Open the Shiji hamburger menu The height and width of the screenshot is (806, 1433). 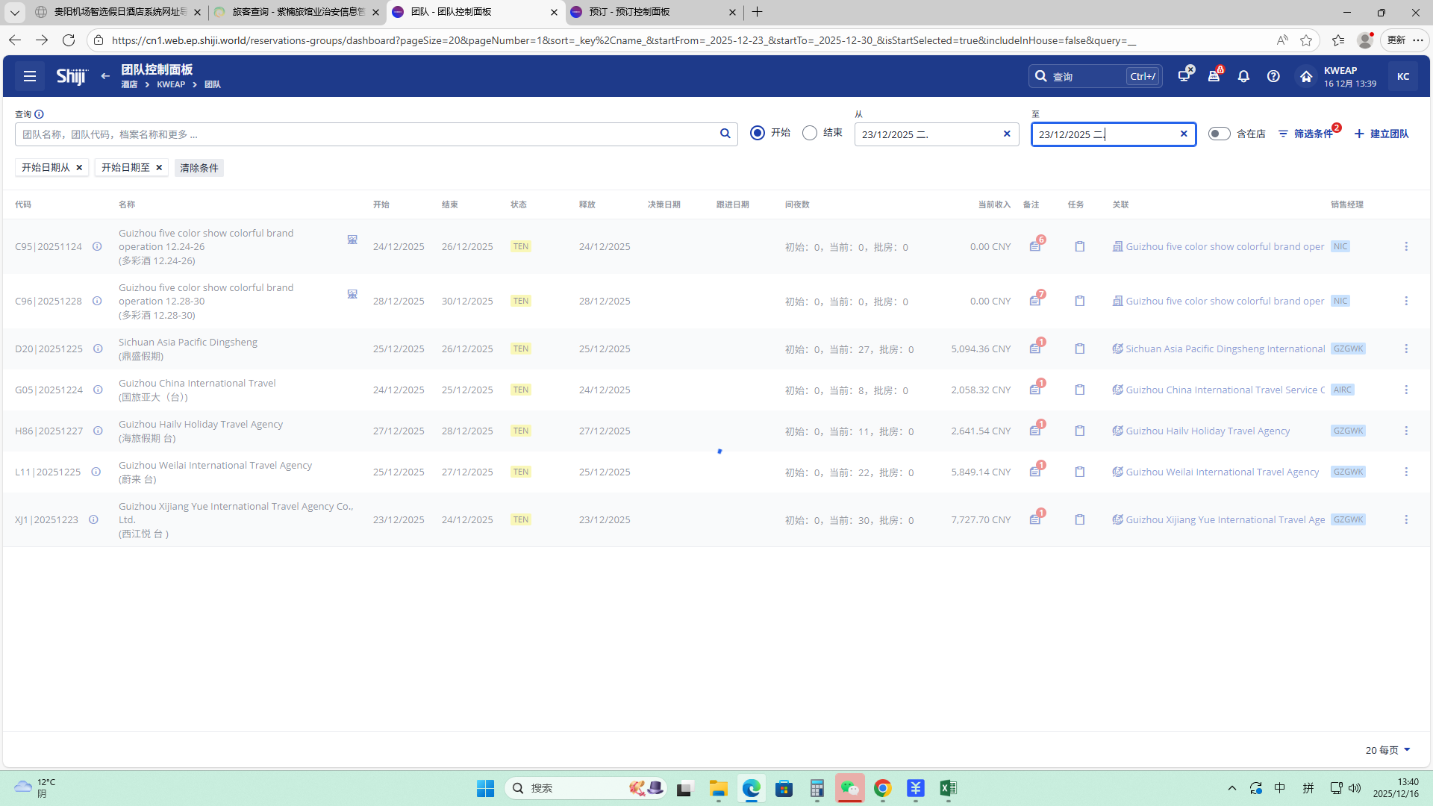point(30,76)
